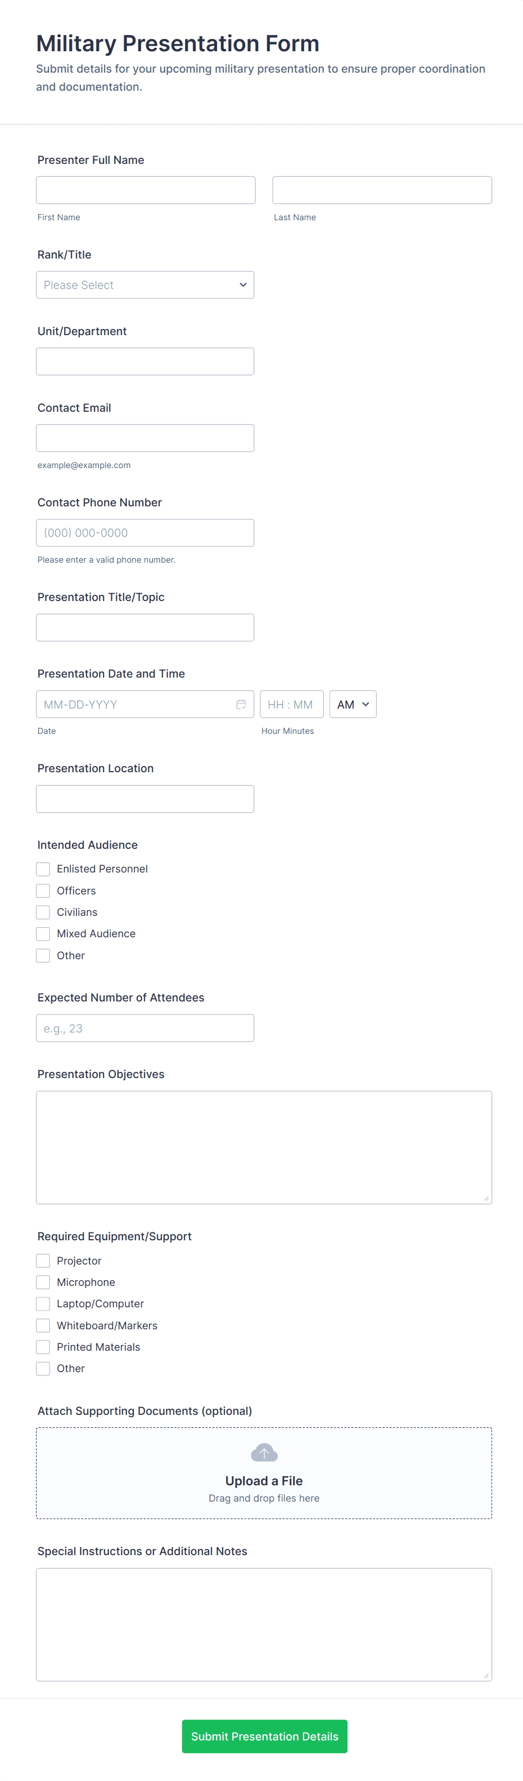Image resolution: width=523 pixels, height=1781 pixels.
Task: Open the AM/PM time dropdown
Action: (x=353, y=704)
